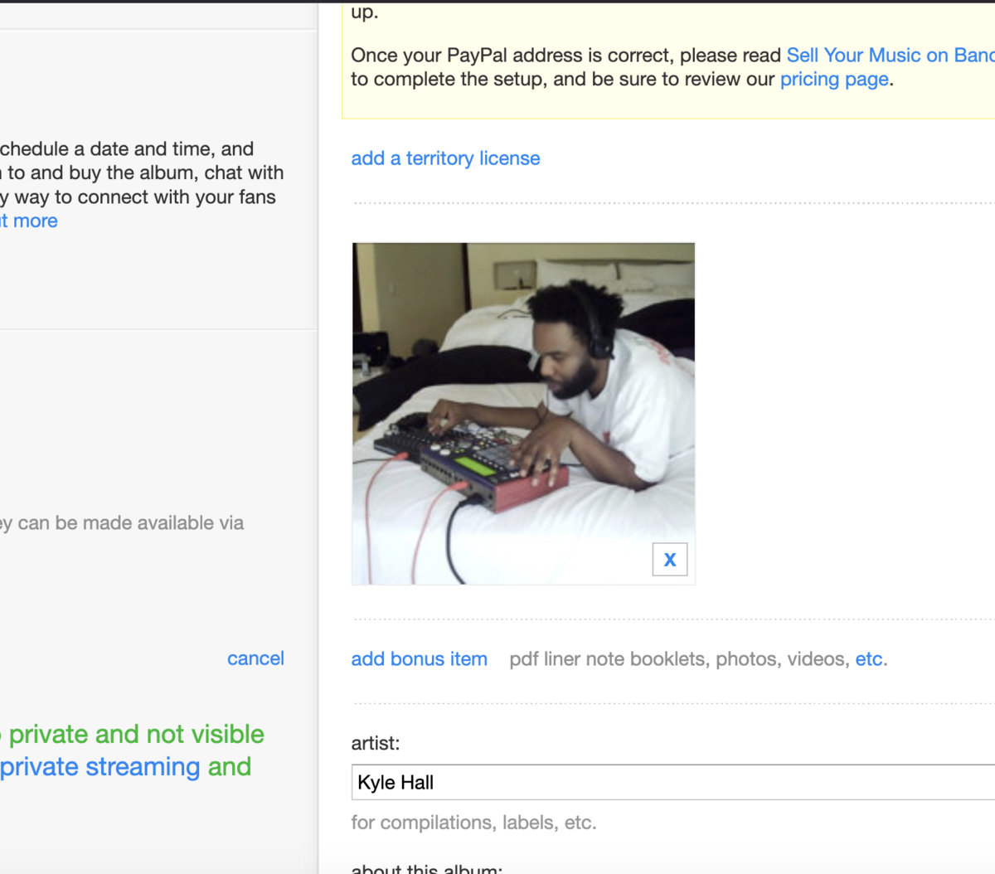The image size is (995, 874).
Task: Click 'cancel' in the left panel
Action: [x=255, y=658]
